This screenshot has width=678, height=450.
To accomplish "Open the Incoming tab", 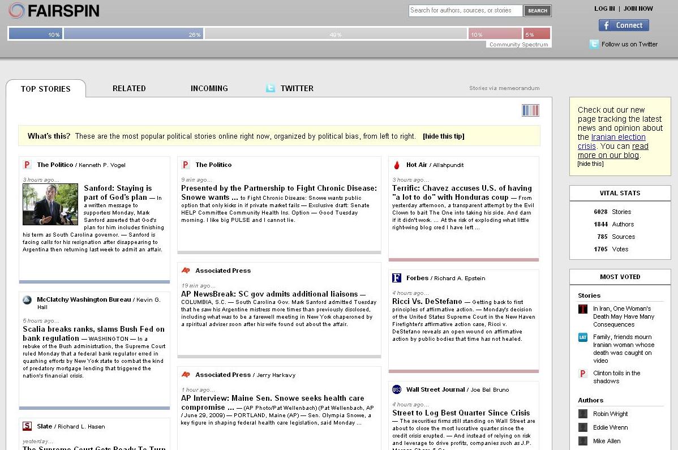I will point(209,88).
